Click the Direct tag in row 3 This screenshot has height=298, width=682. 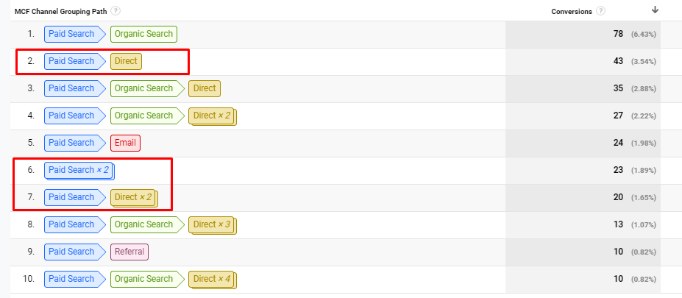click(204, 88)
